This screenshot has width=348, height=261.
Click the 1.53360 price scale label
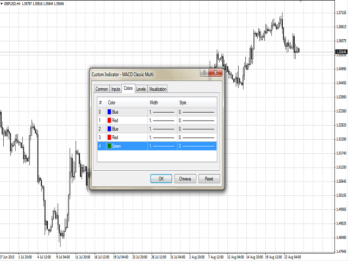tap(341, 111)
